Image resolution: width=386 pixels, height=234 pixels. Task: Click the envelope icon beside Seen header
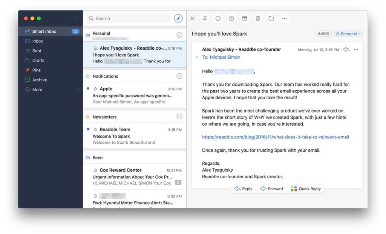(87, 158)
